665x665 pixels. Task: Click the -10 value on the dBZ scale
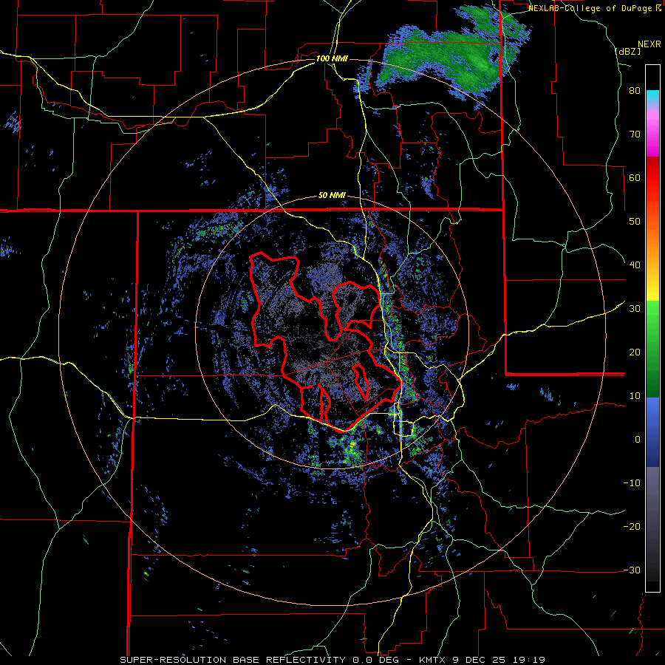(632, 483)
